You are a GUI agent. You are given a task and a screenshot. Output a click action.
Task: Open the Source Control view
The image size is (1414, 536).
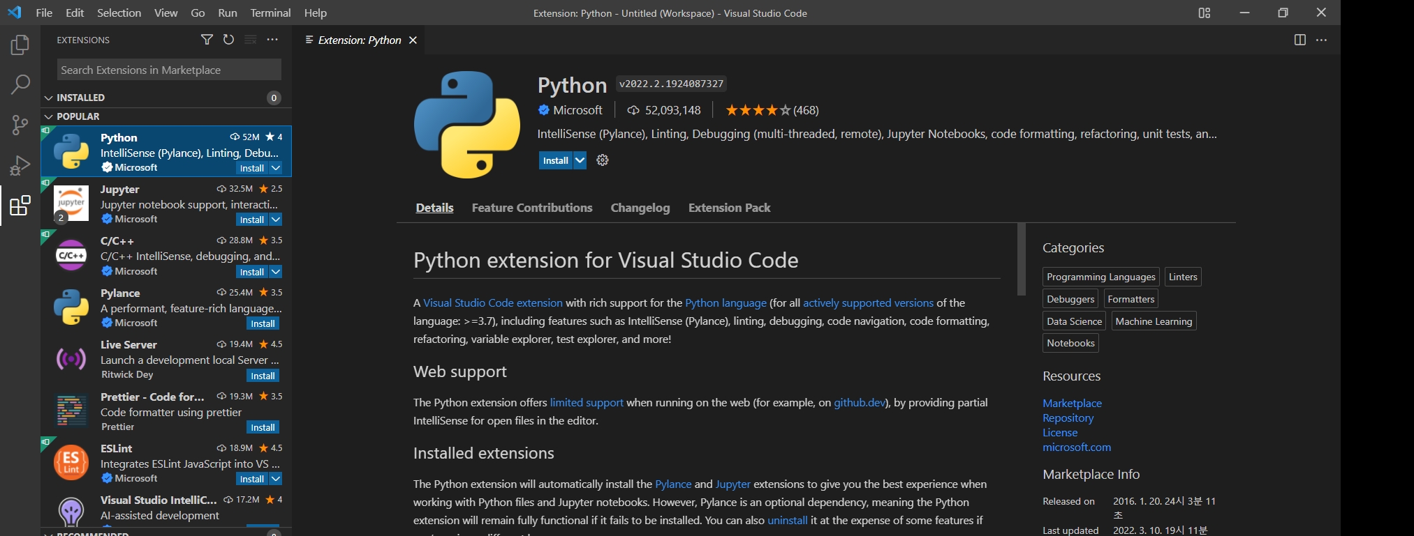tap(20, 125)
